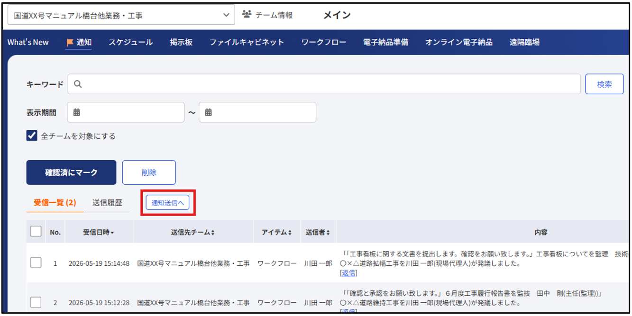Click the row 2 message about 6月度工事履行報告書

(x=471, y=298)
